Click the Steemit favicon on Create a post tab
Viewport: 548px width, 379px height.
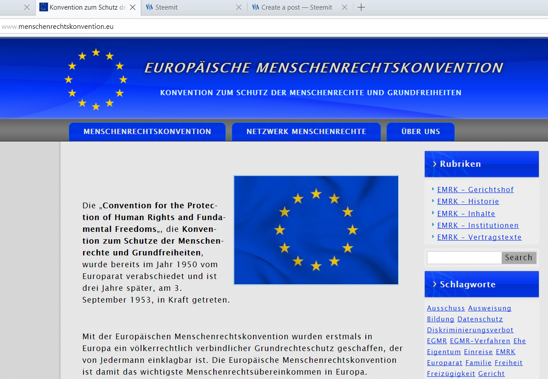(x=256, y=7)
